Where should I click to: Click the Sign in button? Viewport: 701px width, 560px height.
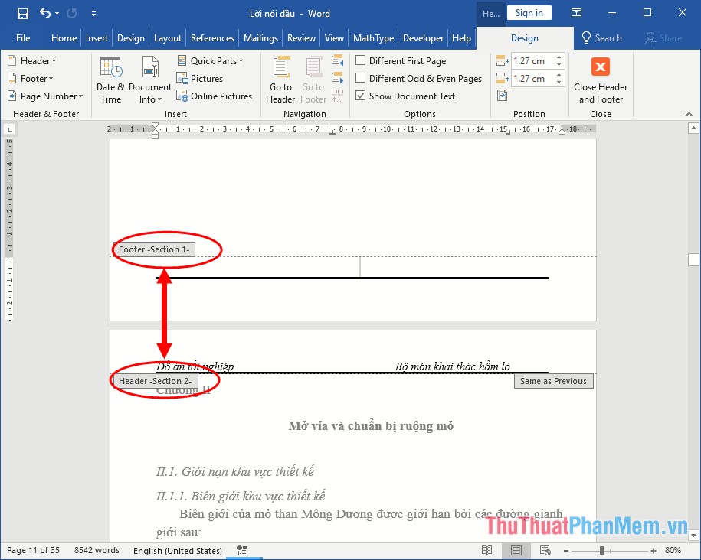[x=529, y=12]
